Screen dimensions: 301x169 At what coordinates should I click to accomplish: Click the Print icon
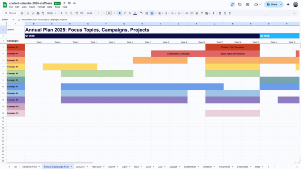[39, 13]
